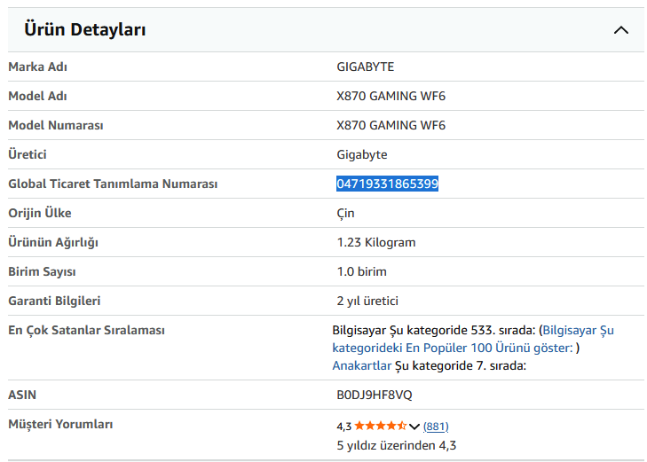Click the Ürünün Ağırlığı label
The width and height of the screenshot is (647, 462).
(53, 242)
